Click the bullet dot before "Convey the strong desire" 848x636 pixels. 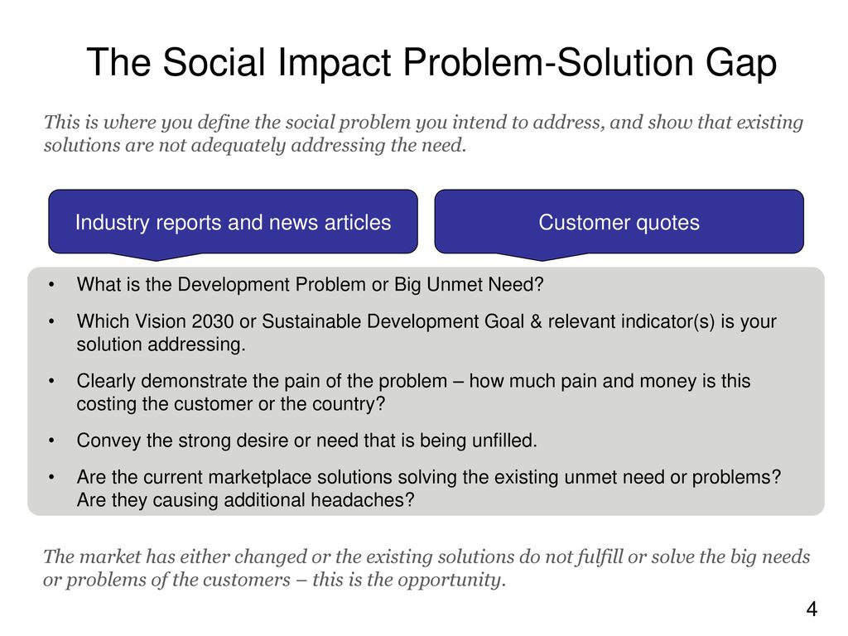click(51, 441)
